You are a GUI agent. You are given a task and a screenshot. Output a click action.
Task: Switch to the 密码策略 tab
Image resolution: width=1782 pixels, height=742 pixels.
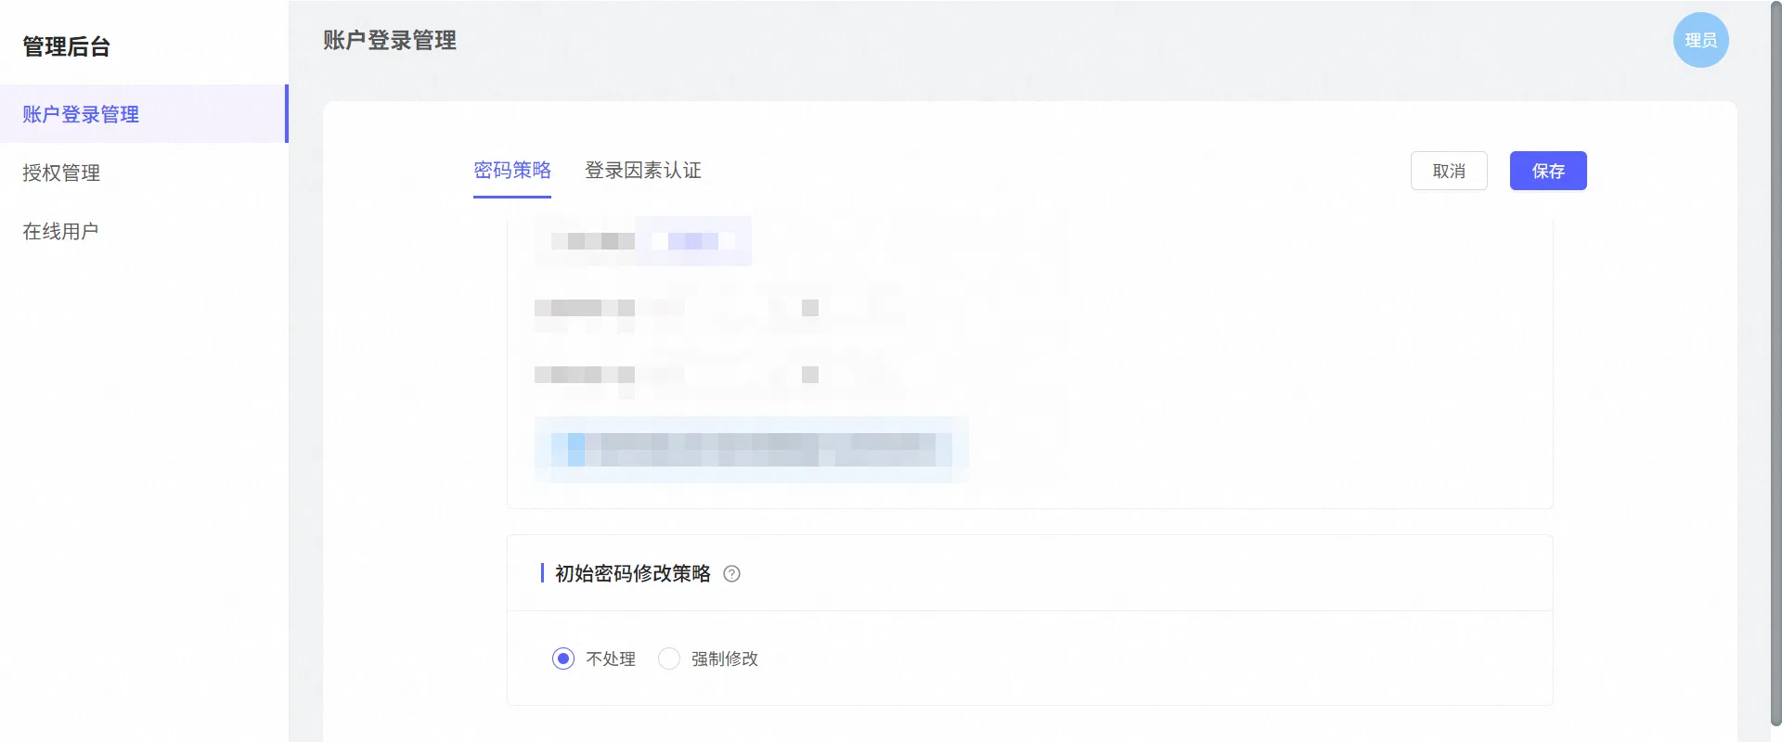512,171
